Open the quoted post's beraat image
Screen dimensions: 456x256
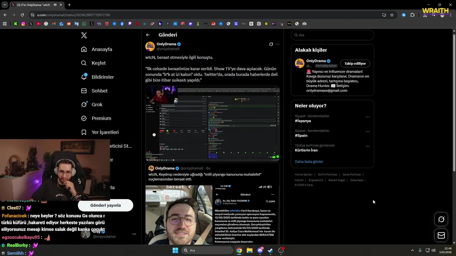coord(179,215)
